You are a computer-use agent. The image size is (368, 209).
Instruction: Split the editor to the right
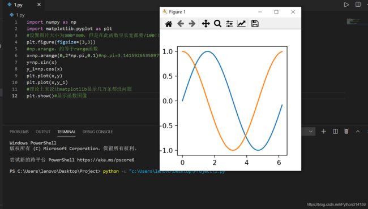coord(358,5)
